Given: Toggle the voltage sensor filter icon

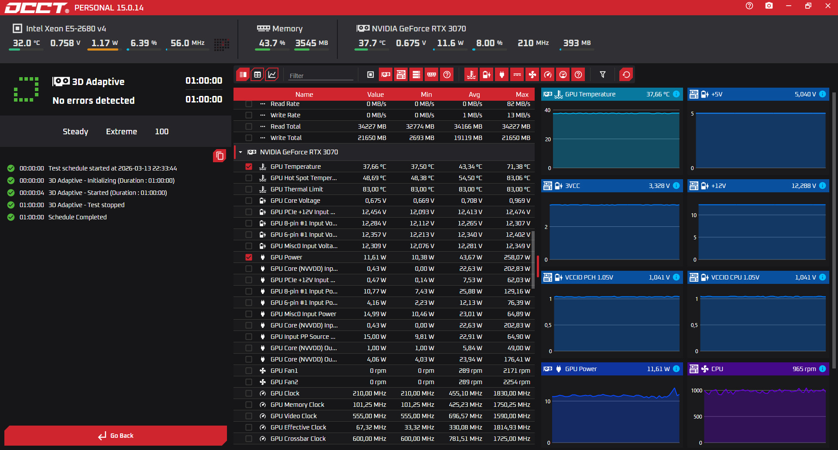Looking at the screenshot, I should (x=487, y=75).
